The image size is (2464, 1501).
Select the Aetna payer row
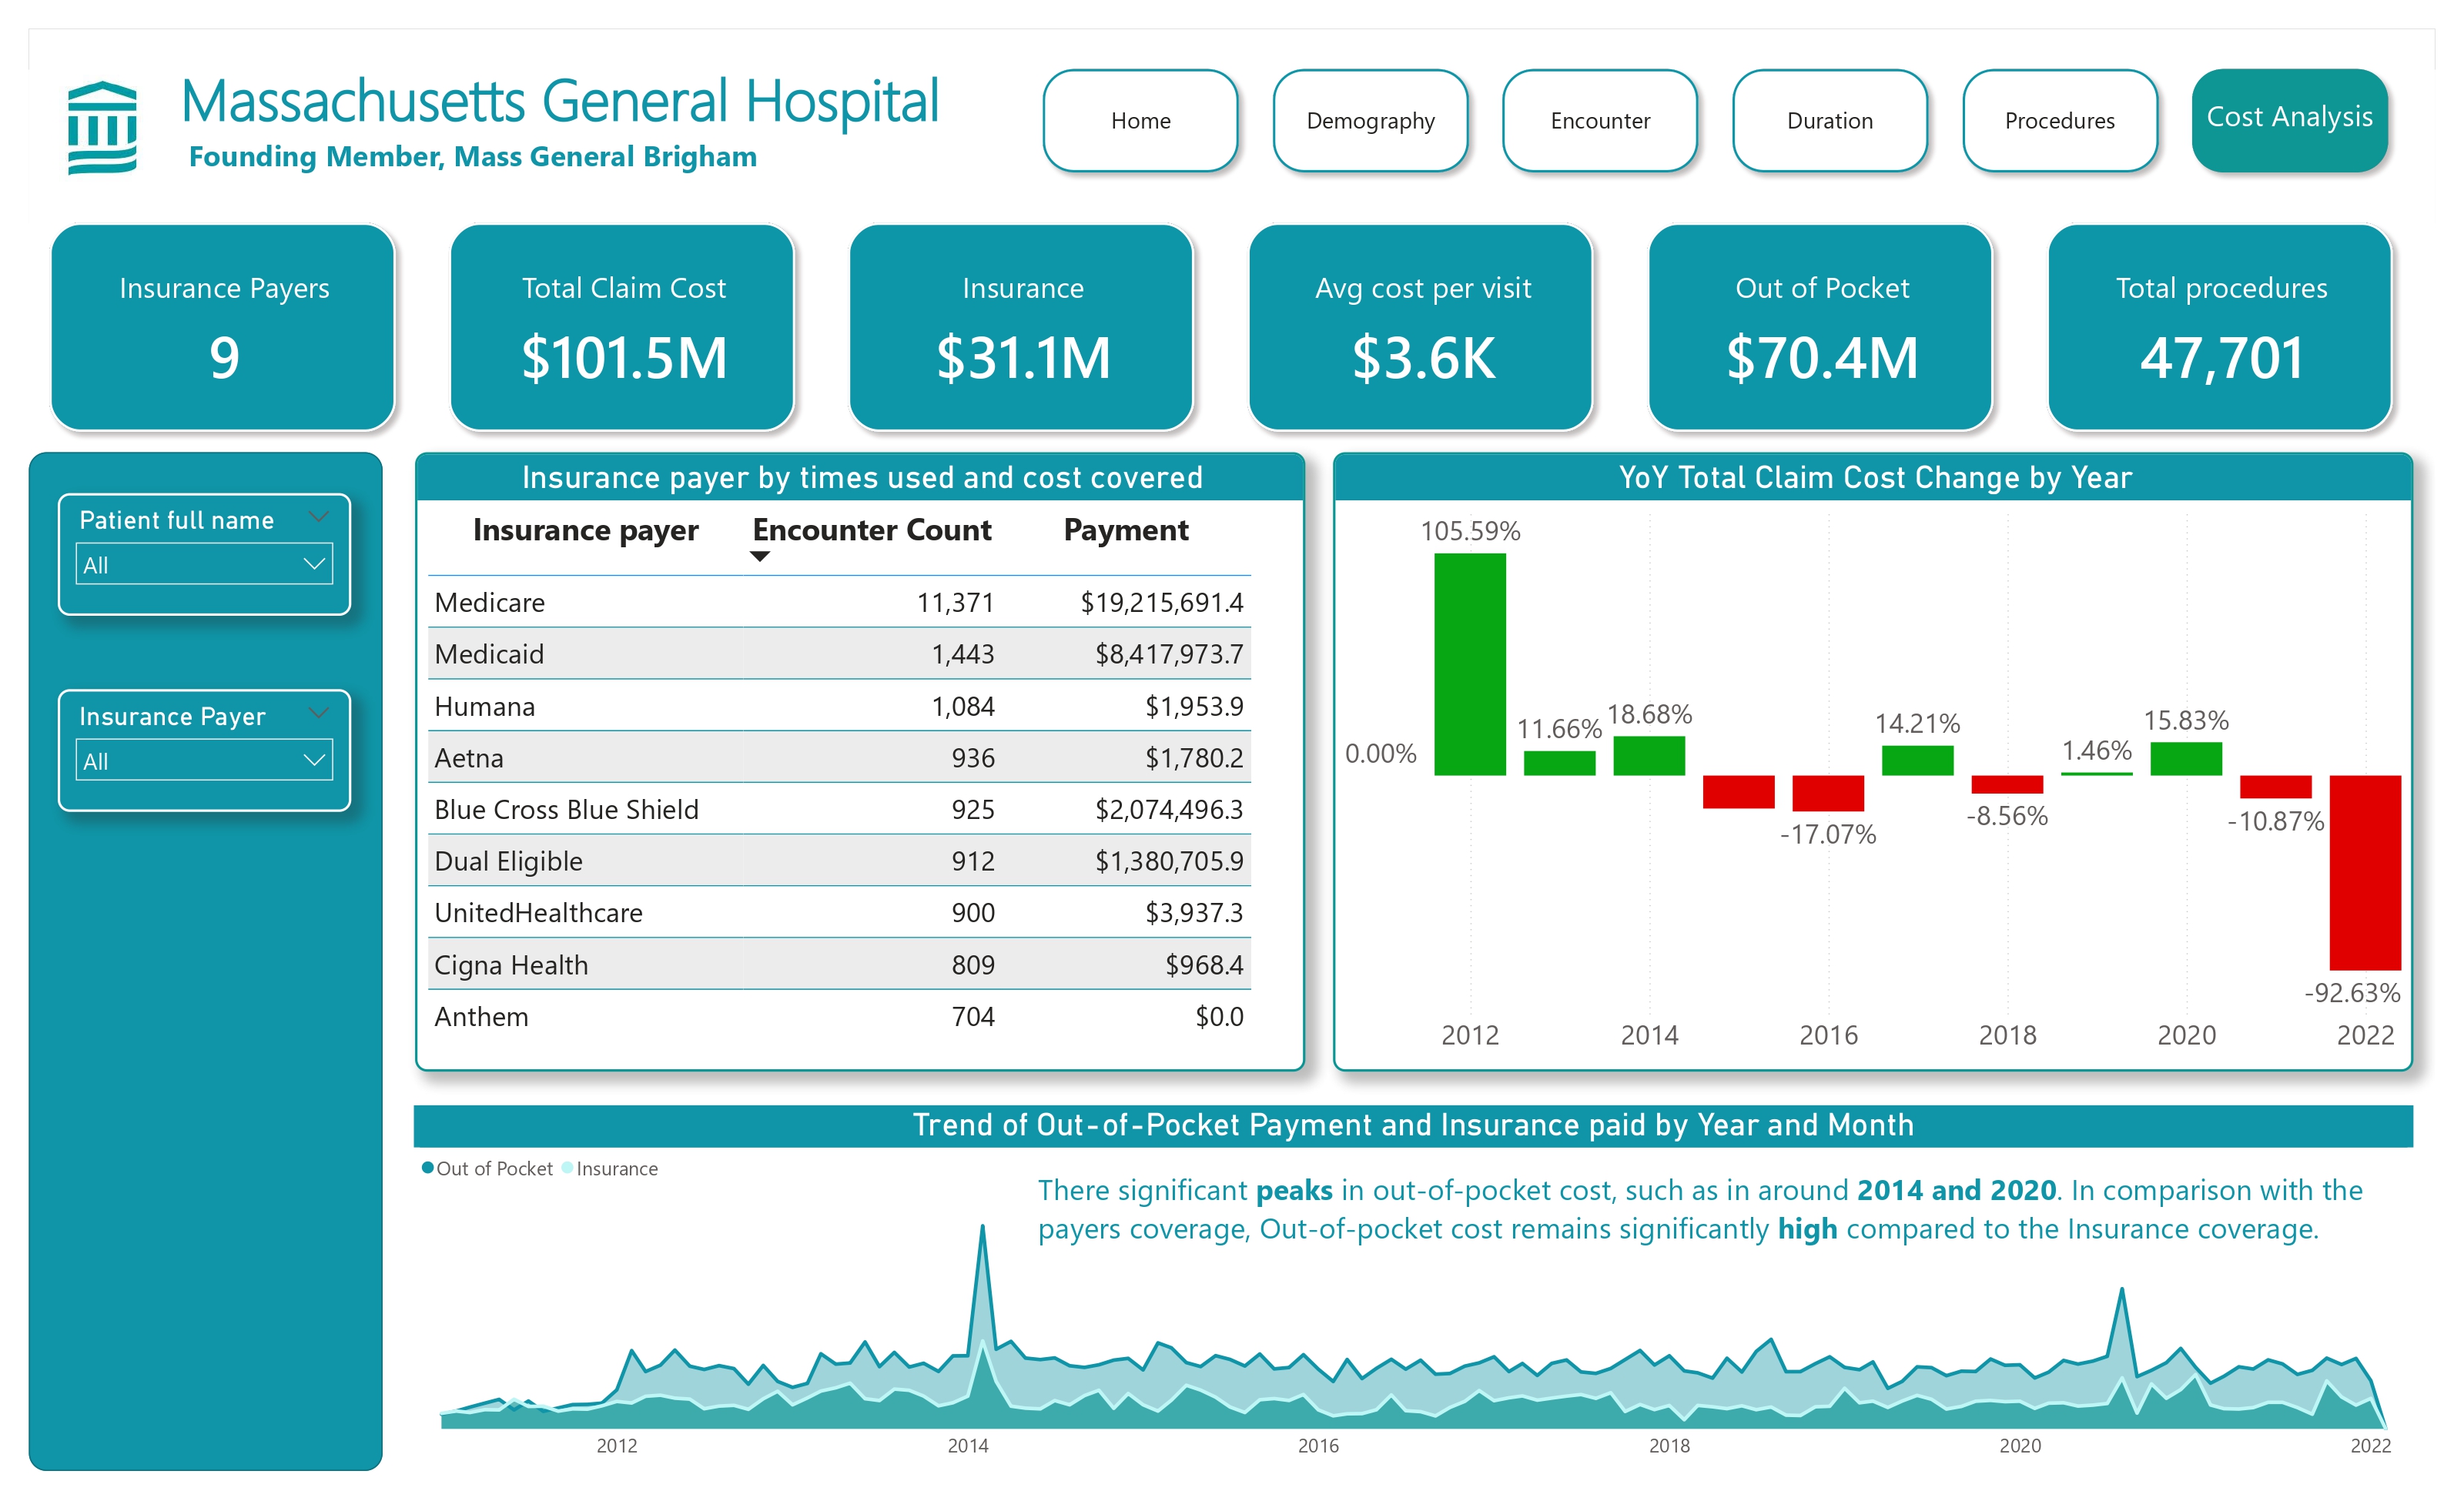coord(839,757)
